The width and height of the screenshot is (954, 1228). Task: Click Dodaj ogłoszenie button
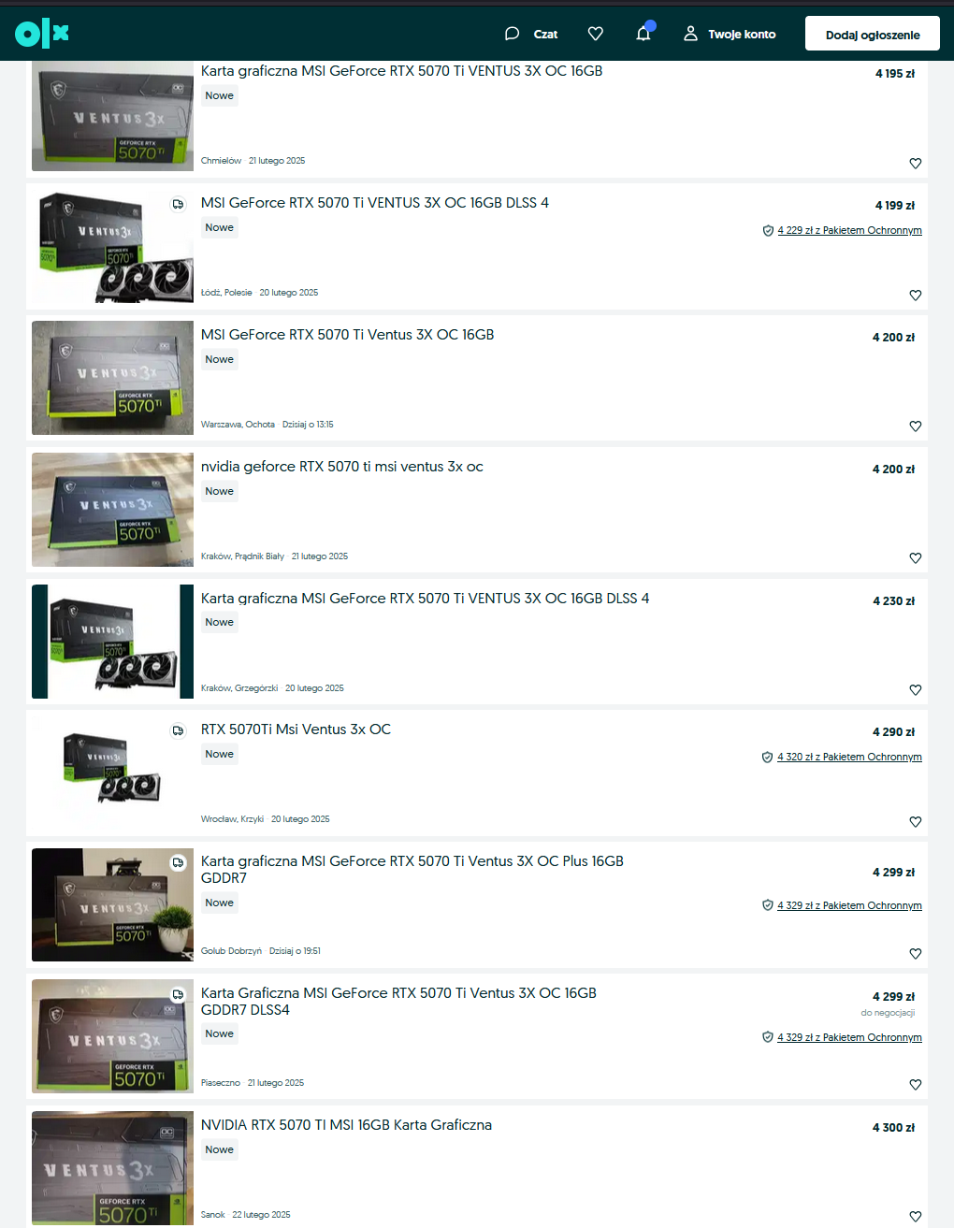(873, 34)
